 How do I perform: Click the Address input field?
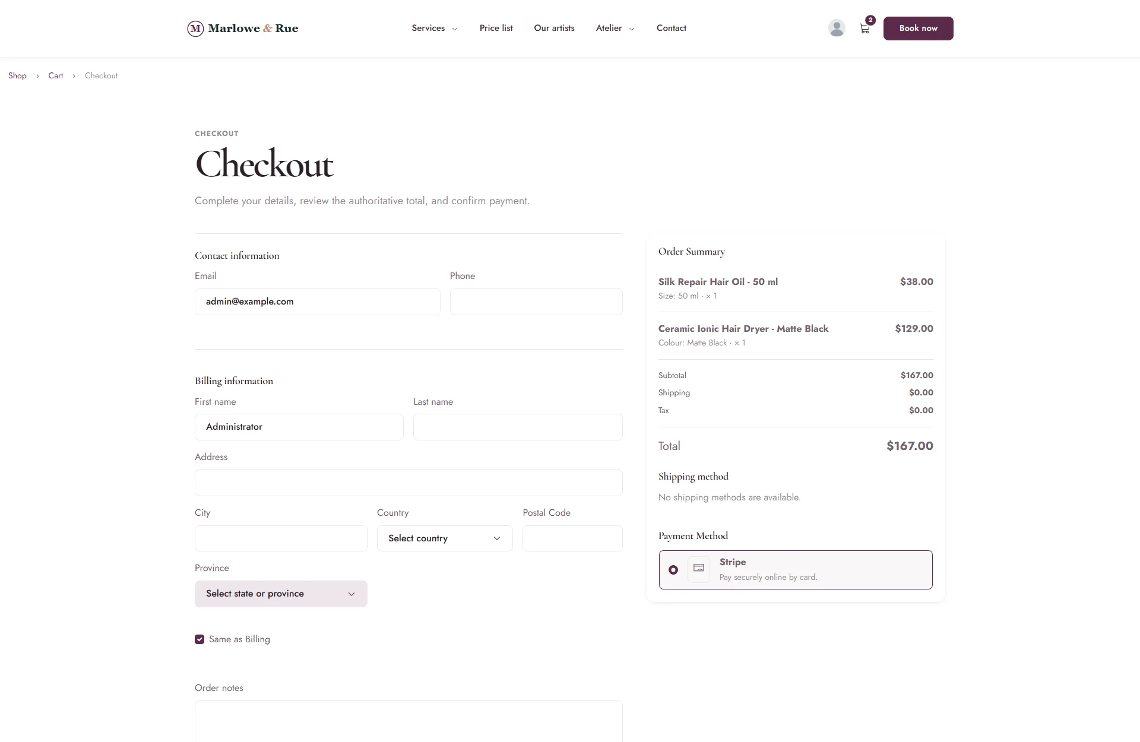point(408,483)
